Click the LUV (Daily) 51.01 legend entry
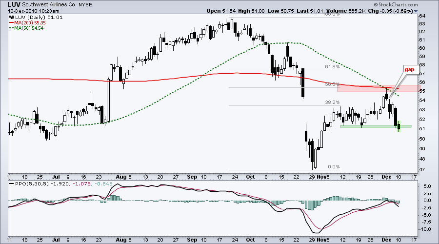Viewport: 439px width, 244px height. click(x=36, y=18)
